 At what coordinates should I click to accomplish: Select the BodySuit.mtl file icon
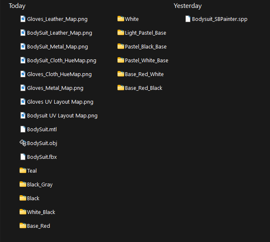tap(23, 129)
